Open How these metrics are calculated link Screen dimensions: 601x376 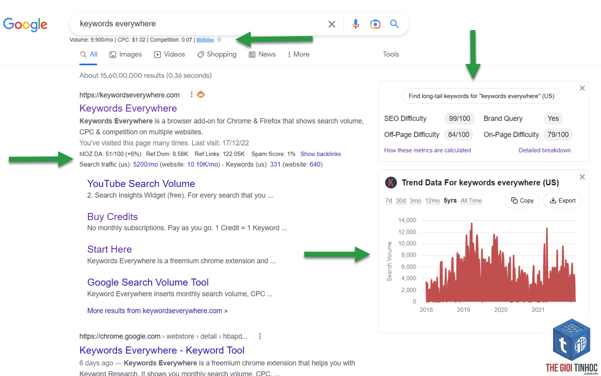click(x=427, y=150)
